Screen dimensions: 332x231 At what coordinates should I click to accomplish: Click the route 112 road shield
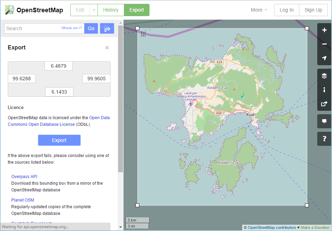(219, 113)
